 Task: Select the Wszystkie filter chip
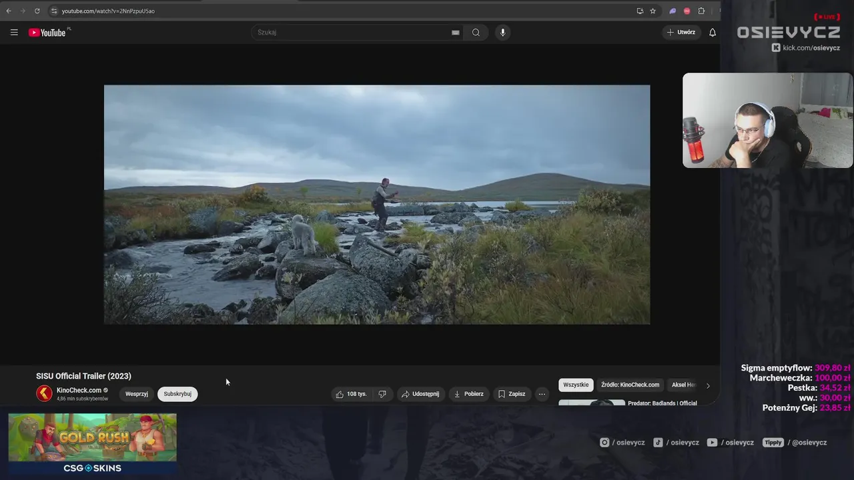[576, 385]
